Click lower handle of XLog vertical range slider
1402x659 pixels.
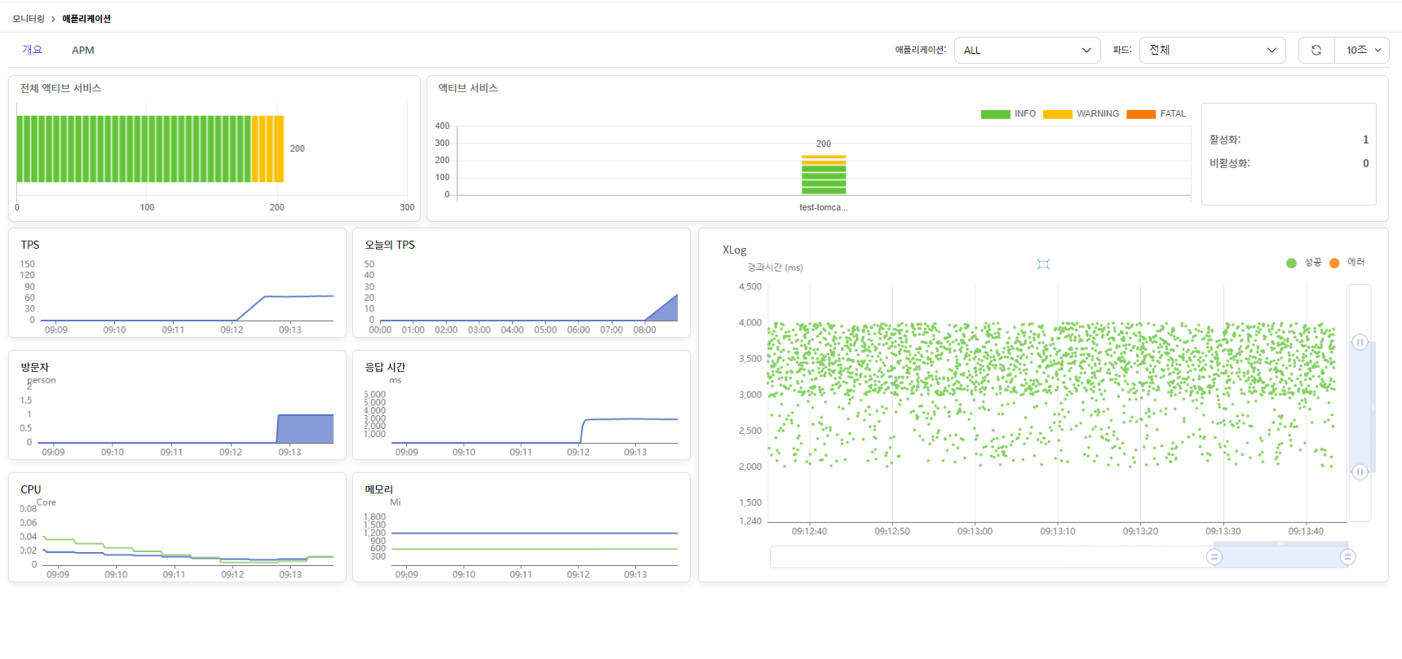pyautogui.click(x=1360, y=472)
